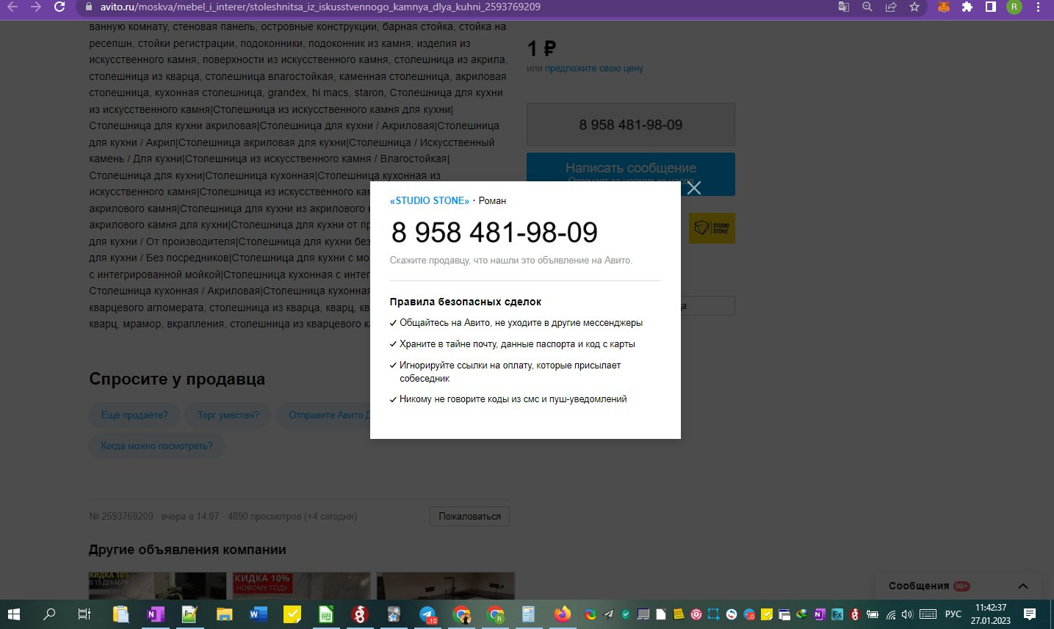Click the seller name 'Роман'
Screen dimensions: 1054x629
tap(492, 200)
